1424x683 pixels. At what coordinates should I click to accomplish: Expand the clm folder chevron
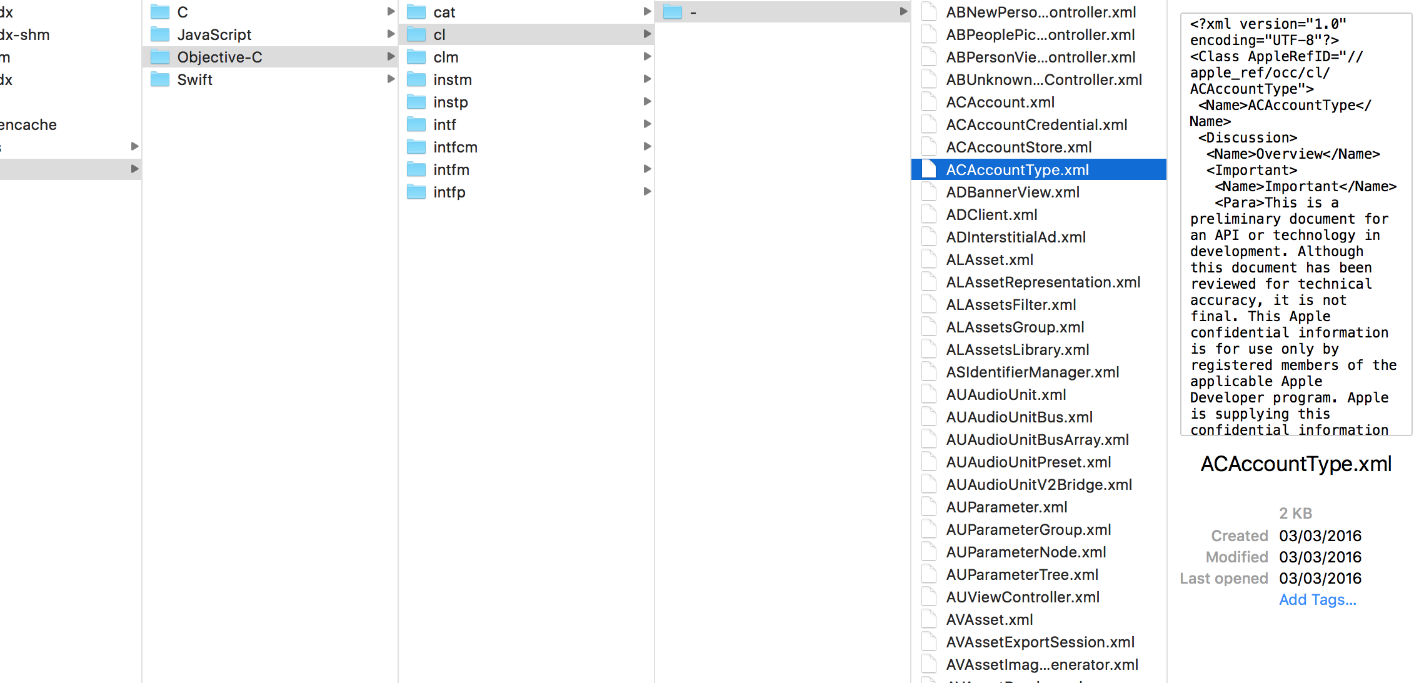pyautogui.click(x=647, y=57)
